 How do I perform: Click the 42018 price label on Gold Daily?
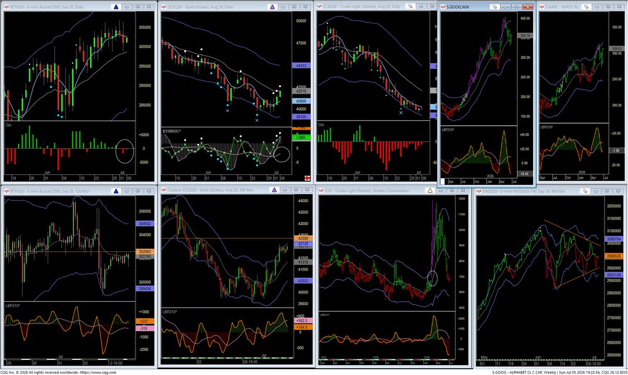(300, 91)
